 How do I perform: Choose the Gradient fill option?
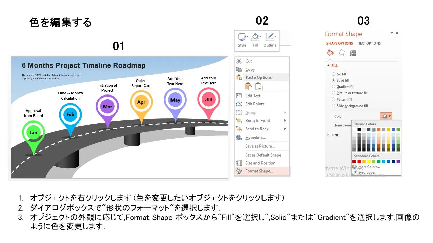[x=334, y=87]
